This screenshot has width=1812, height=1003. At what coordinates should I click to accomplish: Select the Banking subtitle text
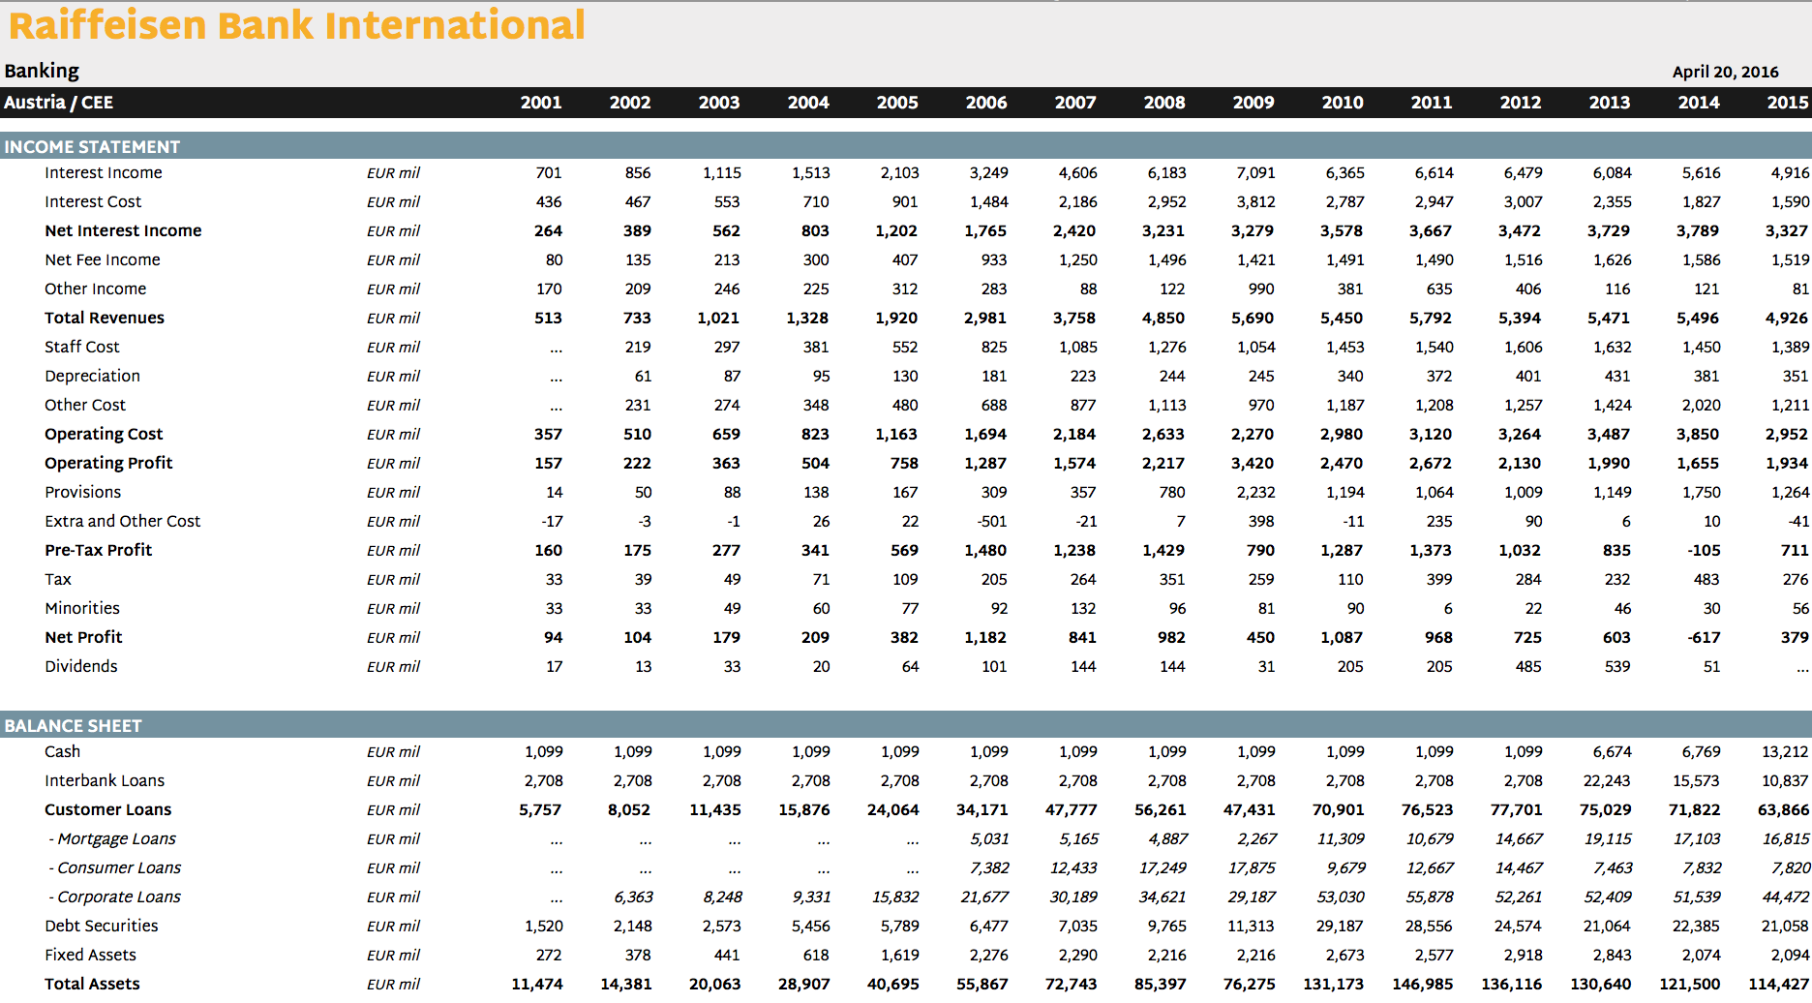tap(42, 71)
